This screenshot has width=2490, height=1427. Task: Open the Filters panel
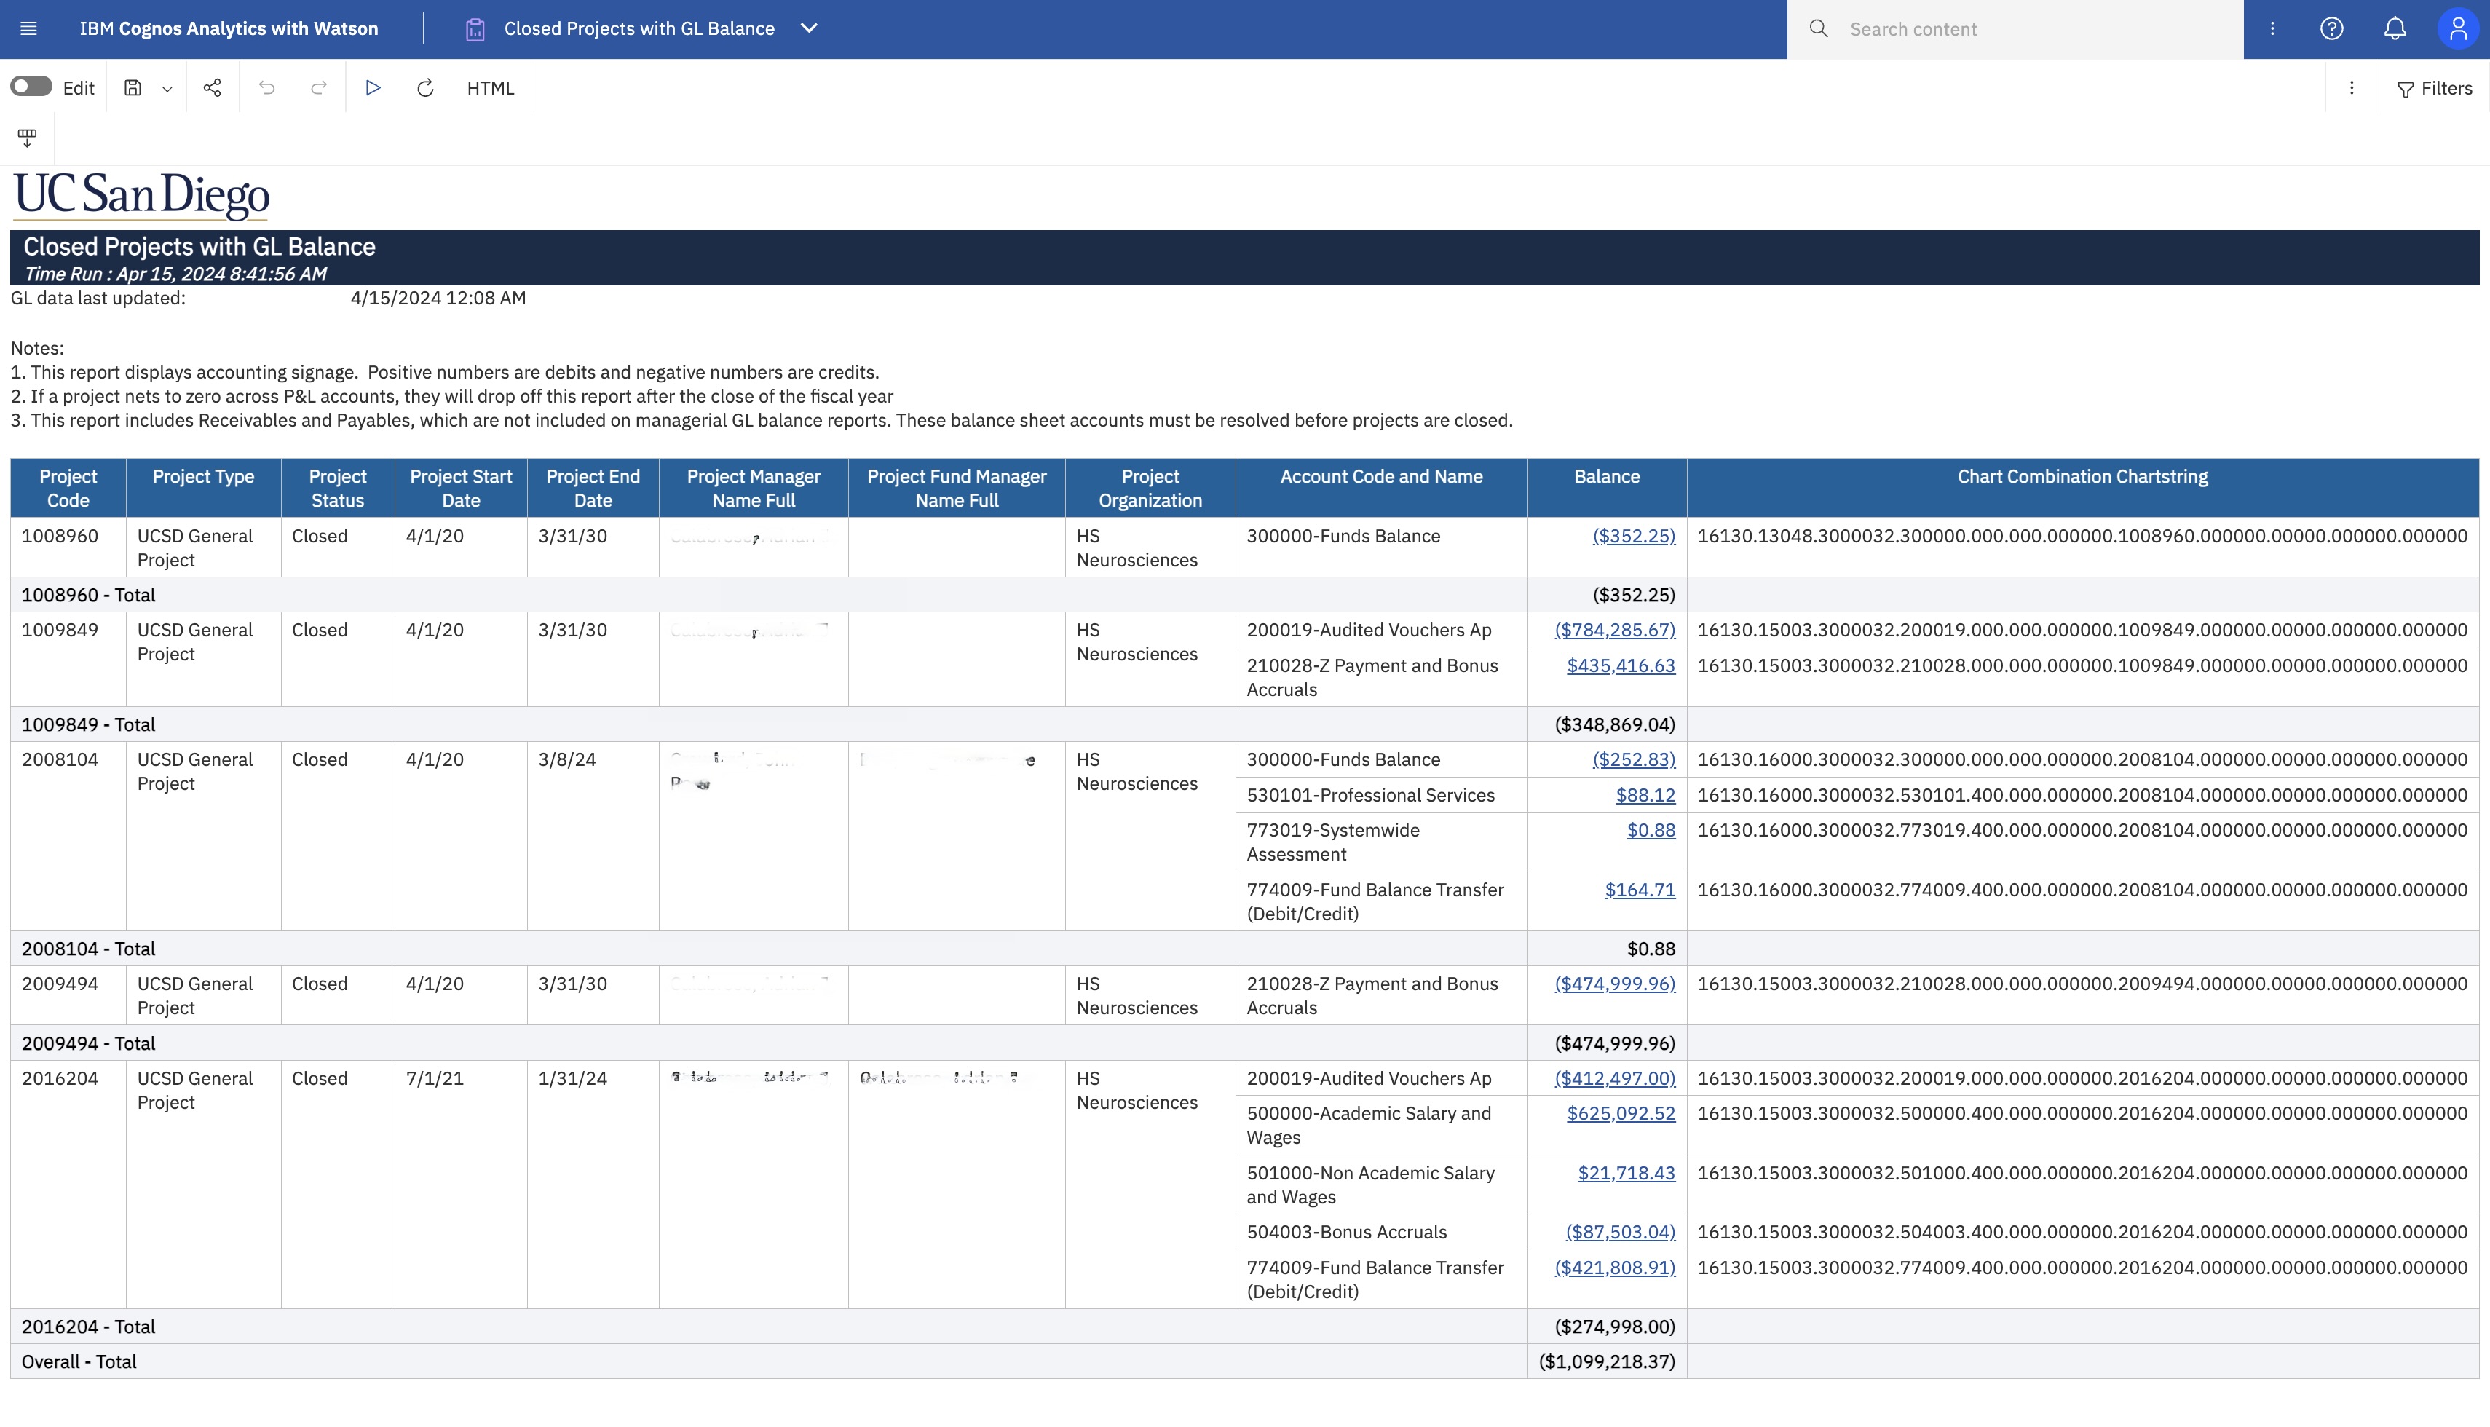pos(2434,88)
